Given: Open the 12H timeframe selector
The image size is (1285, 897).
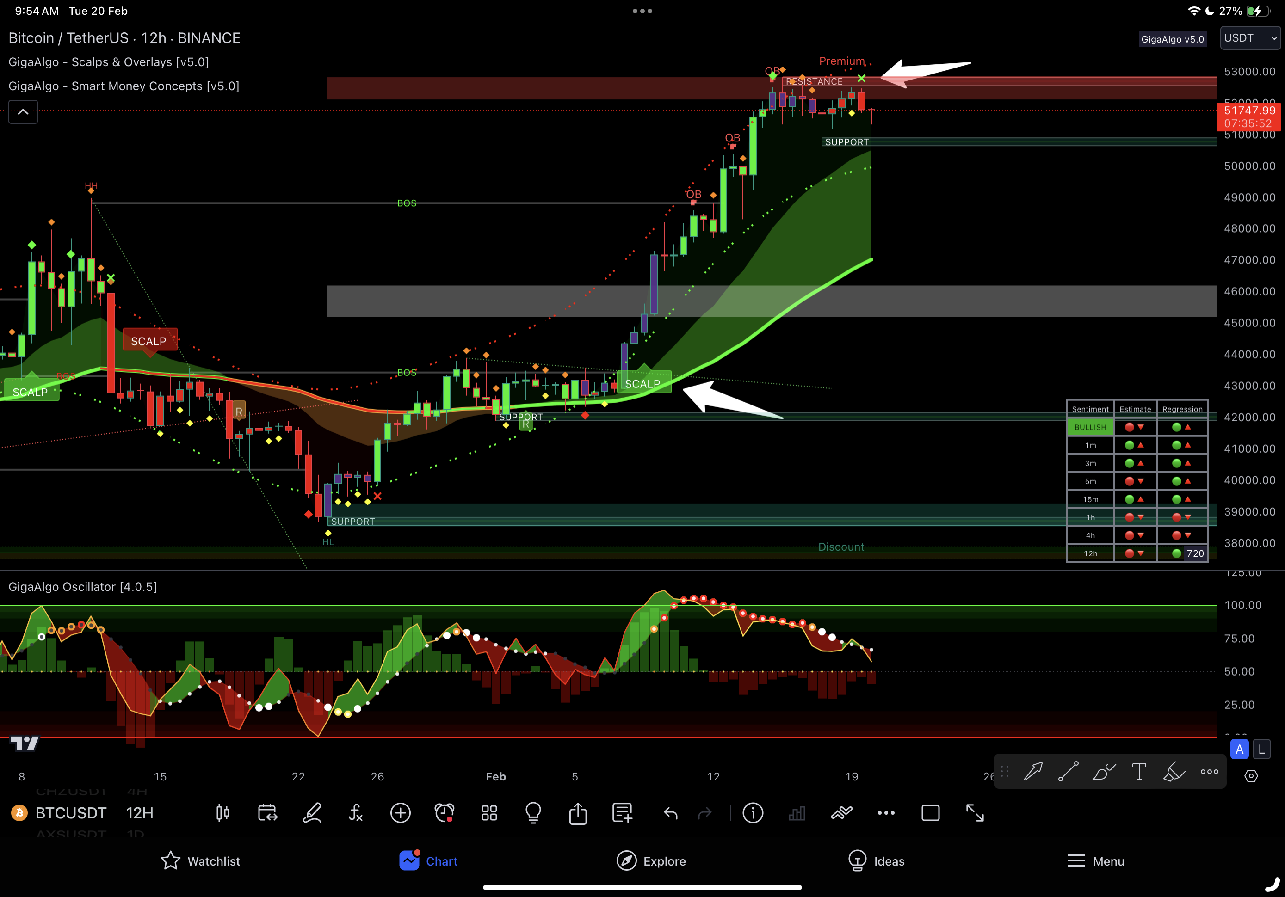Looking at the screenshot, I should click(x=139, y=813).
